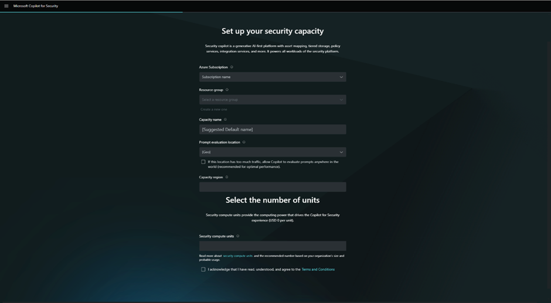Open the Select a resource group dropdown
The height and width of the screenshot is (303, 551).
click(273, 100)
